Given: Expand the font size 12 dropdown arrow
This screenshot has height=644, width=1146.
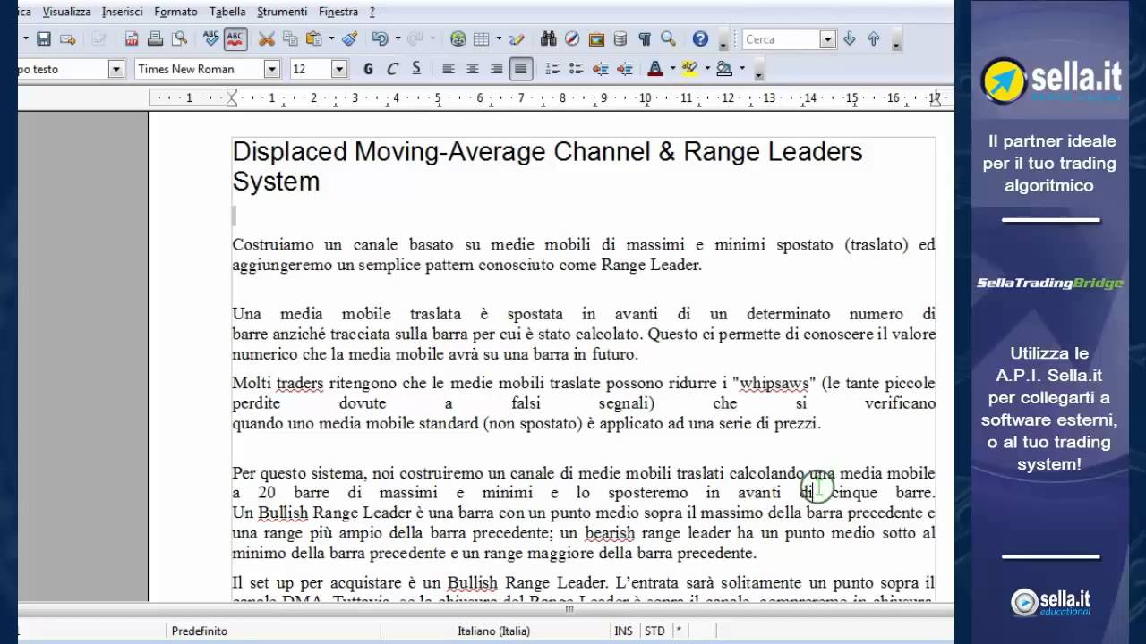Looking at the screenshot, I should (339, 69).
